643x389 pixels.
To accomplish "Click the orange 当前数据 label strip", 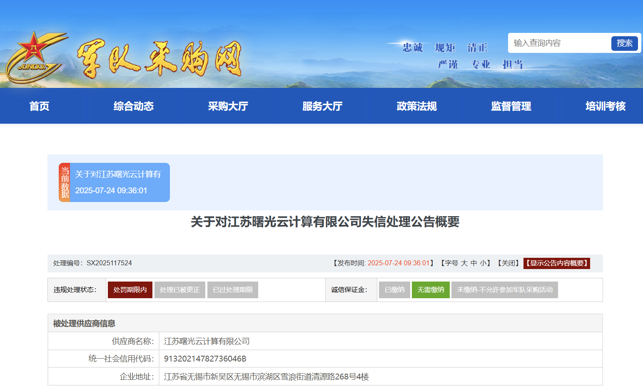I will coord(65,182).
